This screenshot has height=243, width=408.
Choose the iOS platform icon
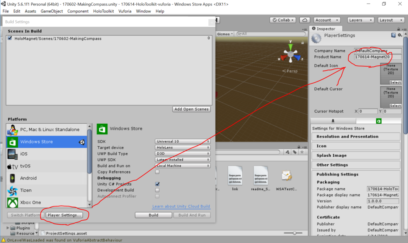tap(12, 154)
